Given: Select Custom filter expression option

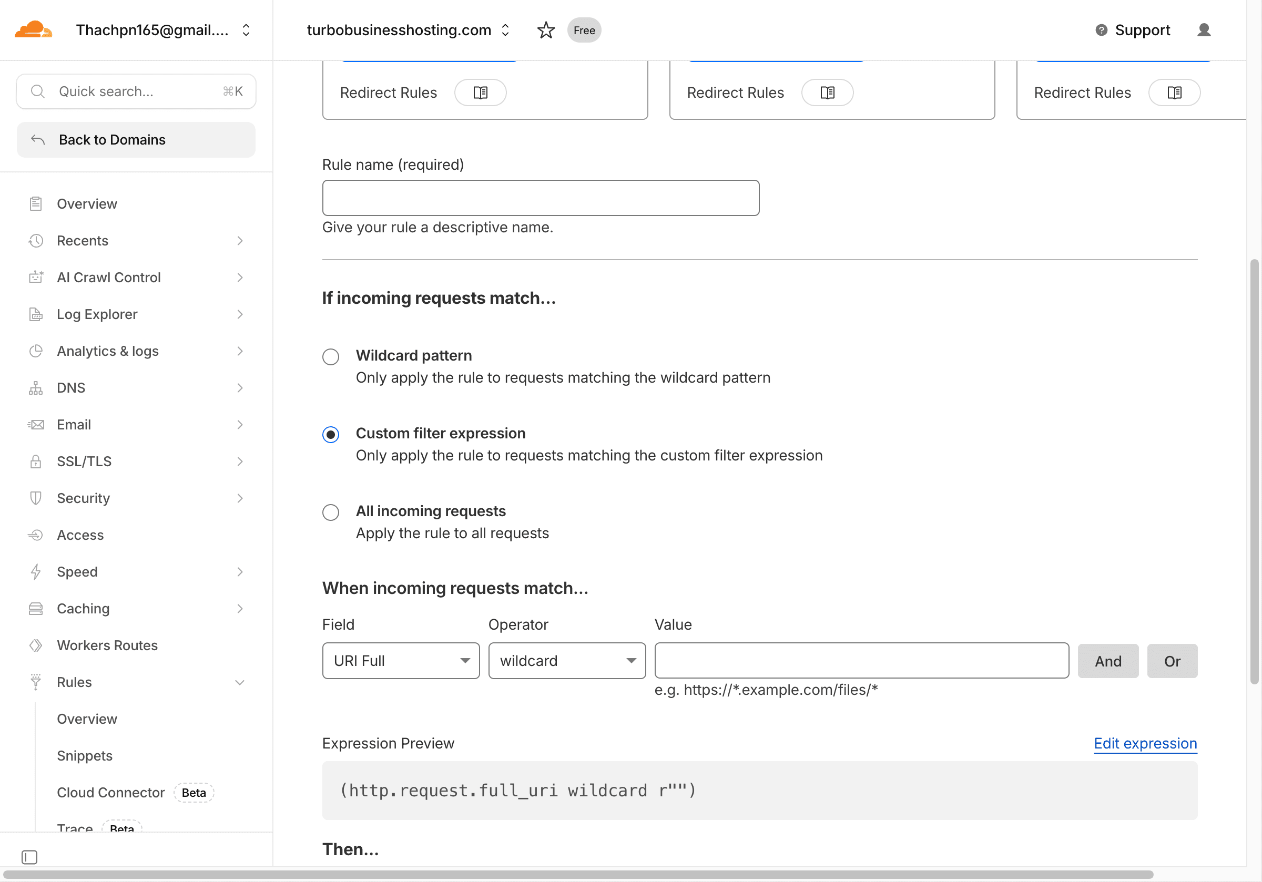Looking at the screenshot, I should [x=330, y=434].
